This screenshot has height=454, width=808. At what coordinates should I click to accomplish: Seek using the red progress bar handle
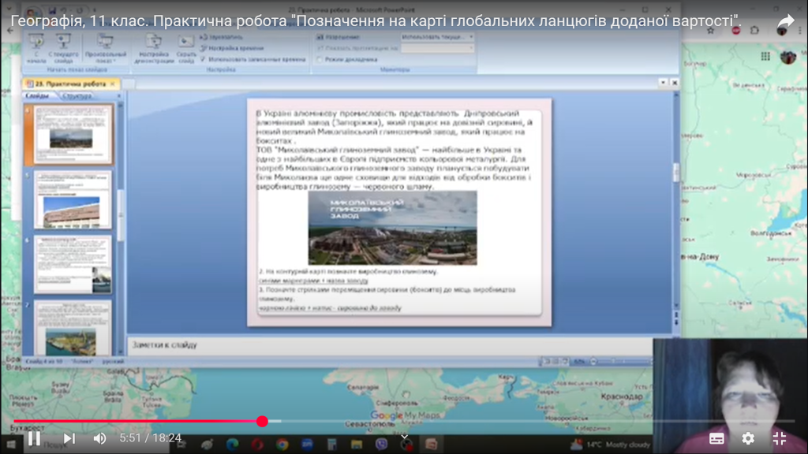tap(262, 422)
